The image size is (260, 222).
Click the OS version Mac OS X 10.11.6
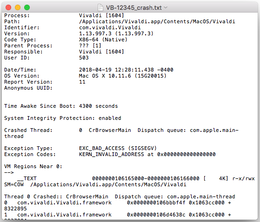105,76
